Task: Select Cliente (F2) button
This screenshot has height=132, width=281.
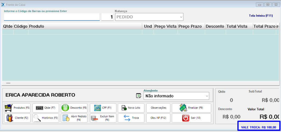Action: (x=18, y=118)
